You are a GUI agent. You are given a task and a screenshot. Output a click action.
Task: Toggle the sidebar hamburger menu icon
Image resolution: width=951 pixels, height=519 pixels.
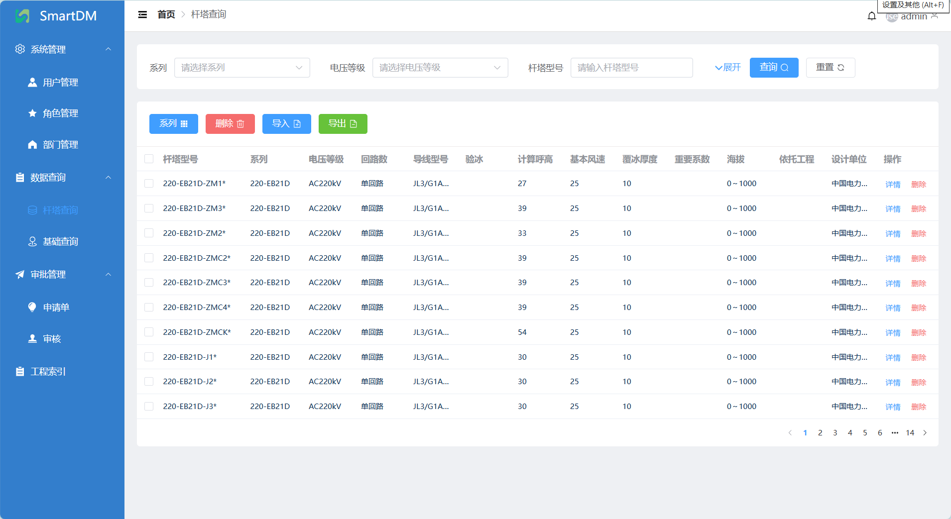pos(142,14)
